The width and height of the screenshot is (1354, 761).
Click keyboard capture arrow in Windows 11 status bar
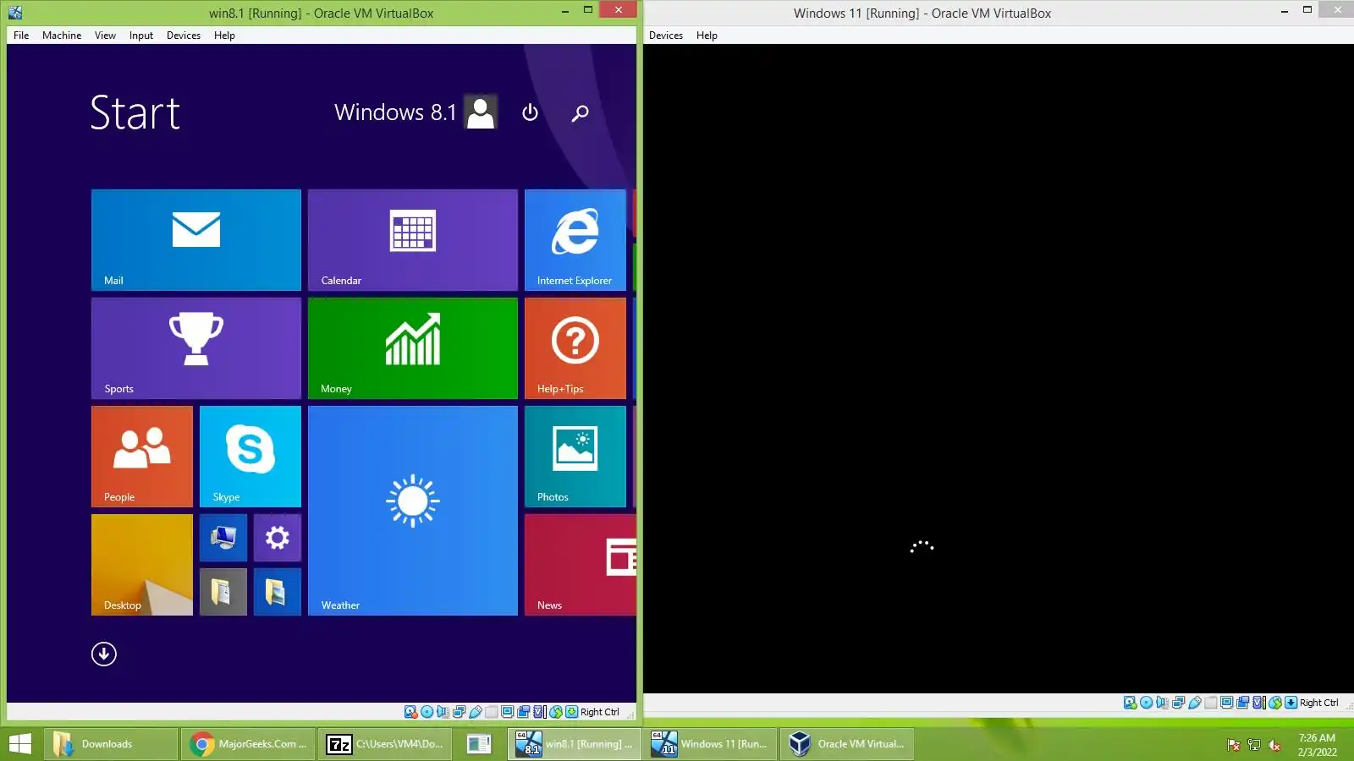1291,703
